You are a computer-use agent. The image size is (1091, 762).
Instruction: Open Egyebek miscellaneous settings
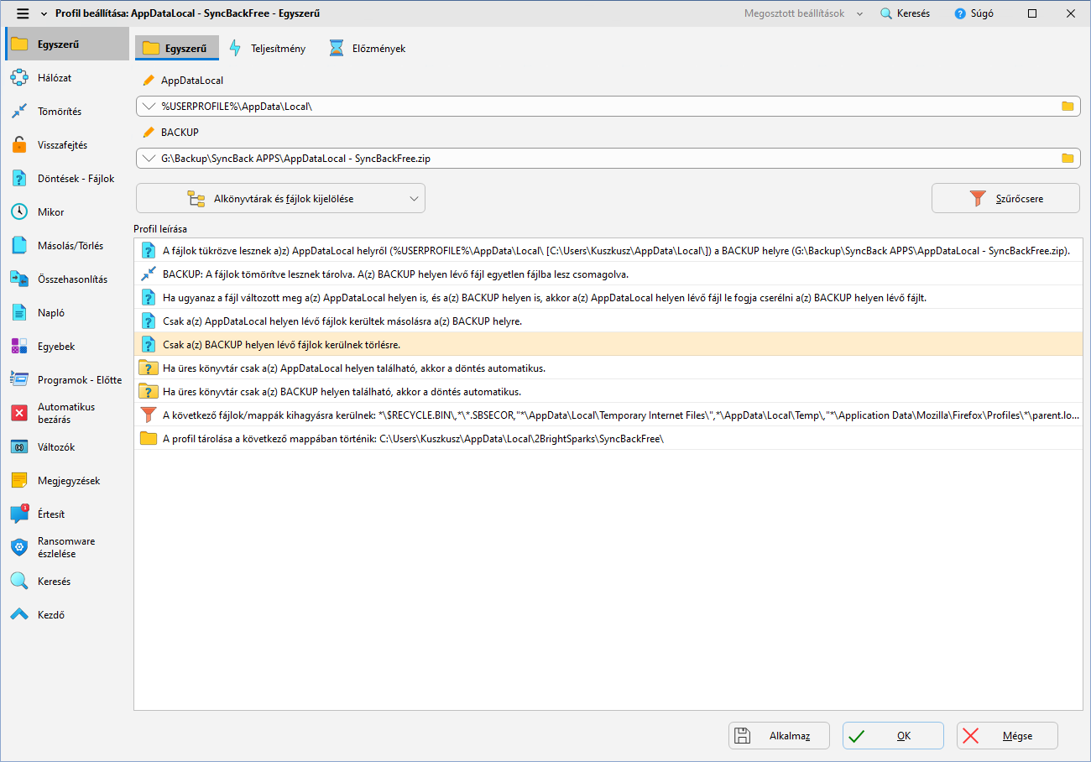point(67,347)
